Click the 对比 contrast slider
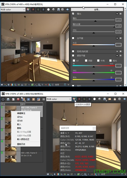127x178 pixels. click(x=94, y=32)
